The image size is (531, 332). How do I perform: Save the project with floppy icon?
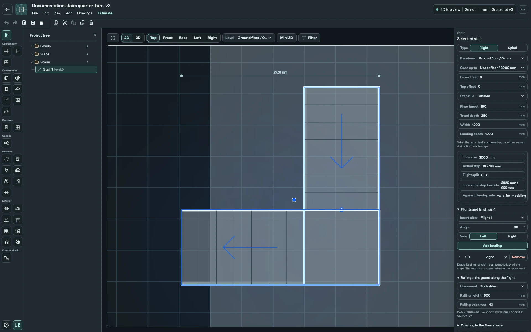tap(33, 23)
